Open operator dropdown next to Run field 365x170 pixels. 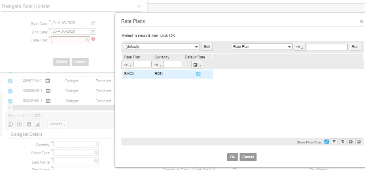pos(299,47)
